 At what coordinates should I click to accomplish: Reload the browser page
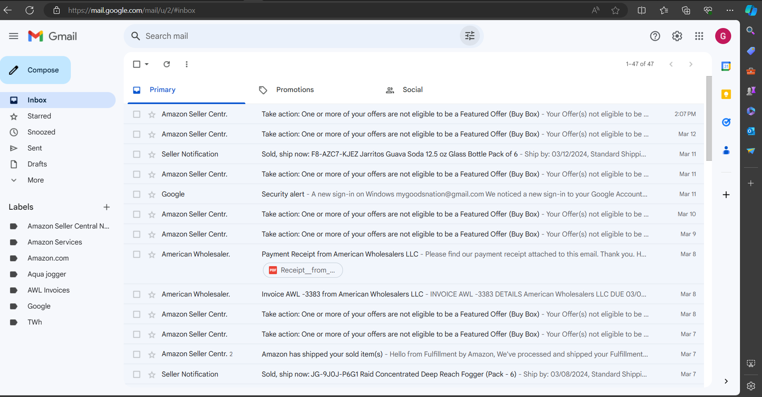[x=30, y=10]
